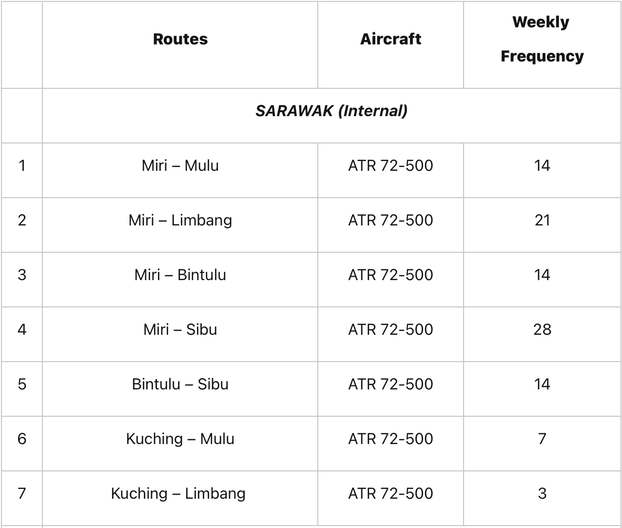622x528 pixels.
Task: Click the Miri – Mulu route cell
Action: pyautogui.click(x=180, y=166)
